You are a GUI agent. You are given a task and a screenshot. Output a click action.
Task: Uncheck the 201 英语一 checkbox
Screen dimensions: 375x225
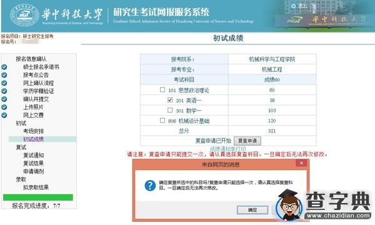pyautogui.click(x=170, y=100)
